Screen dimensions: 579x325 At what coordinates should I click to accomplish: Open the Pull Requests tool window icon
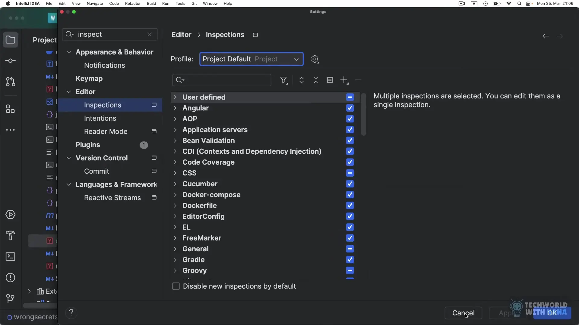tap(11, 82)
